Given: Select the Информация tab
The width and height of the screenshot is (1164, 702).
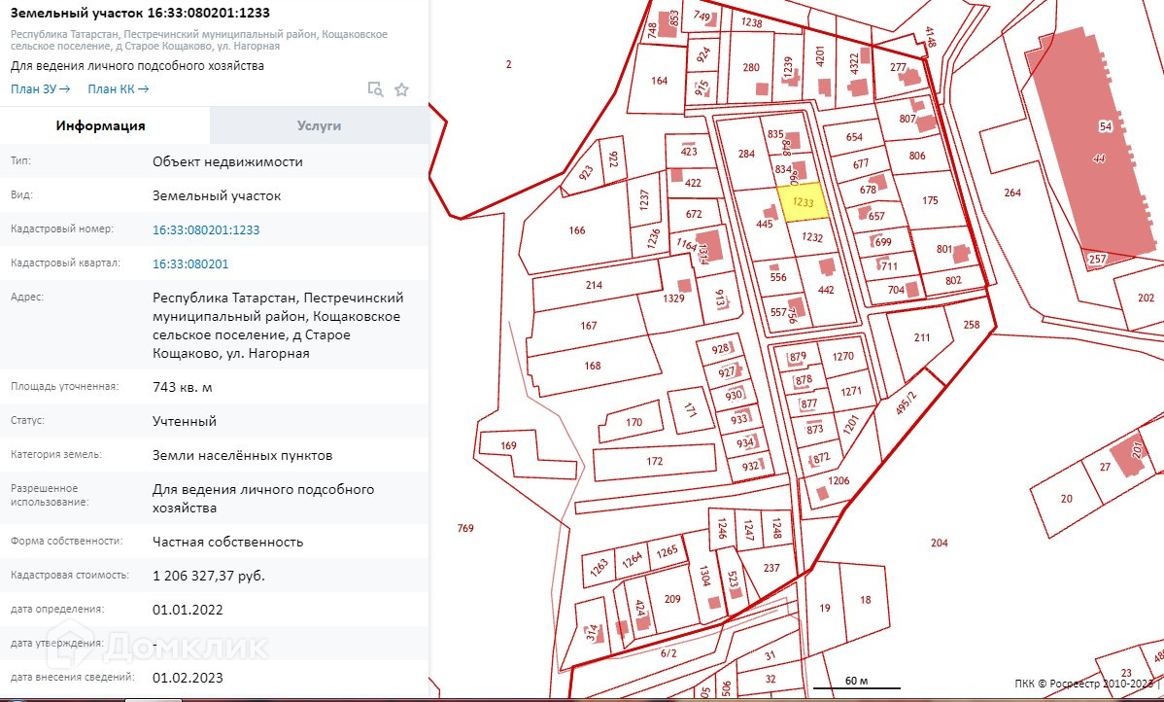Looking at the screenshot, I should [x=101, y=125].
